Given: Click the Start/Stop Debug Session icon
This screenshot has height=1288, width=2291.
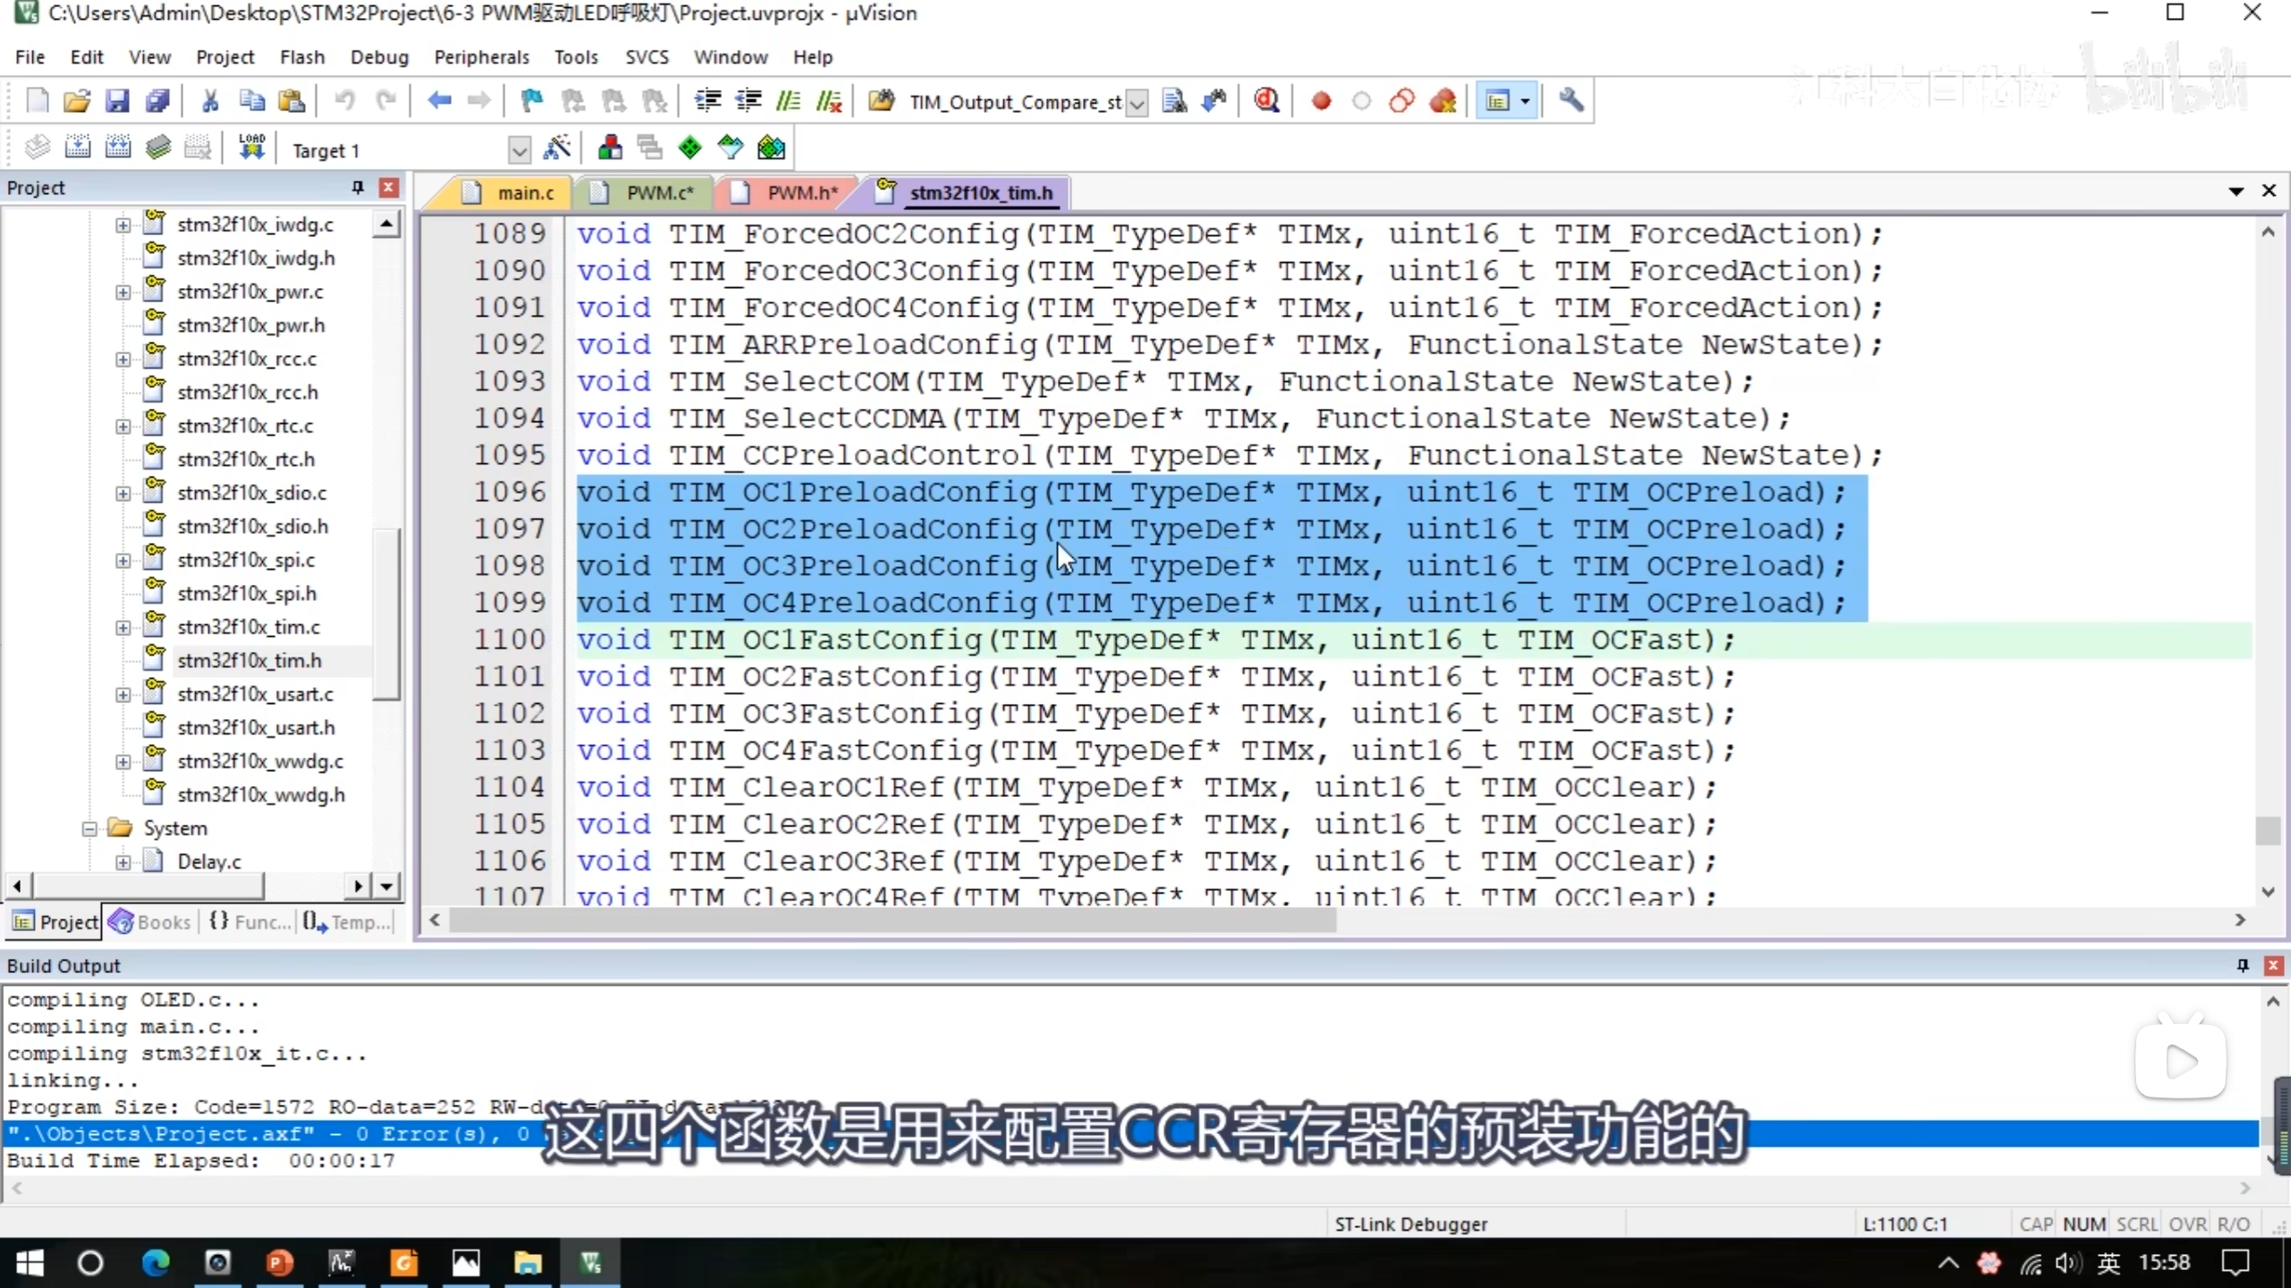Looking at the screenshot, I should point(1265,101).
